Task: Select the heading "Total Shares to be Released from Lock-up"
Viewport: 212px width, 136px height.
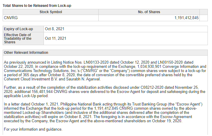Action: pyautogui.click(x=37, y=6)
